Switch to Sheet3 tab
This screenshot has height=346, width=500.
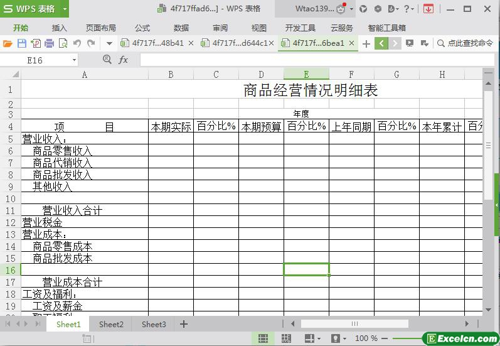[154, 324]
